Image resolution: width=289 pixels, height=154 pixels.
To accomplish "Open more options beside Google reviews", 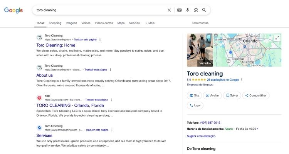I will [242, 80].
